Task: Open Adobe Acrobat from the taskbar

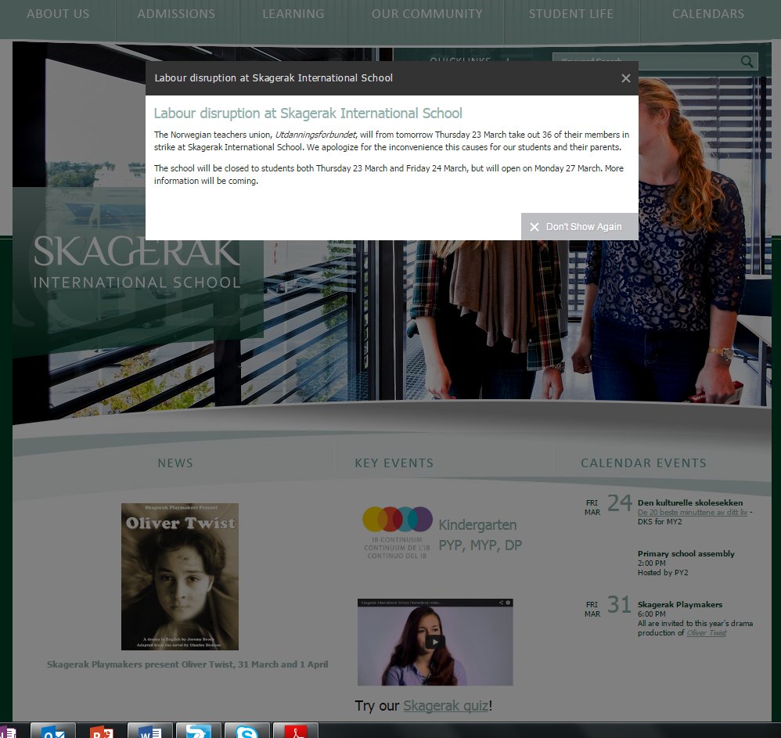Action: (295, 731)
